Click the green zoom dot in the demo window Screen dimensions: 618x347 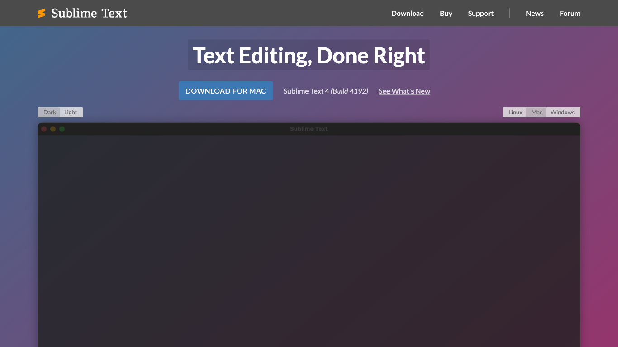click(x=62, y=129)
